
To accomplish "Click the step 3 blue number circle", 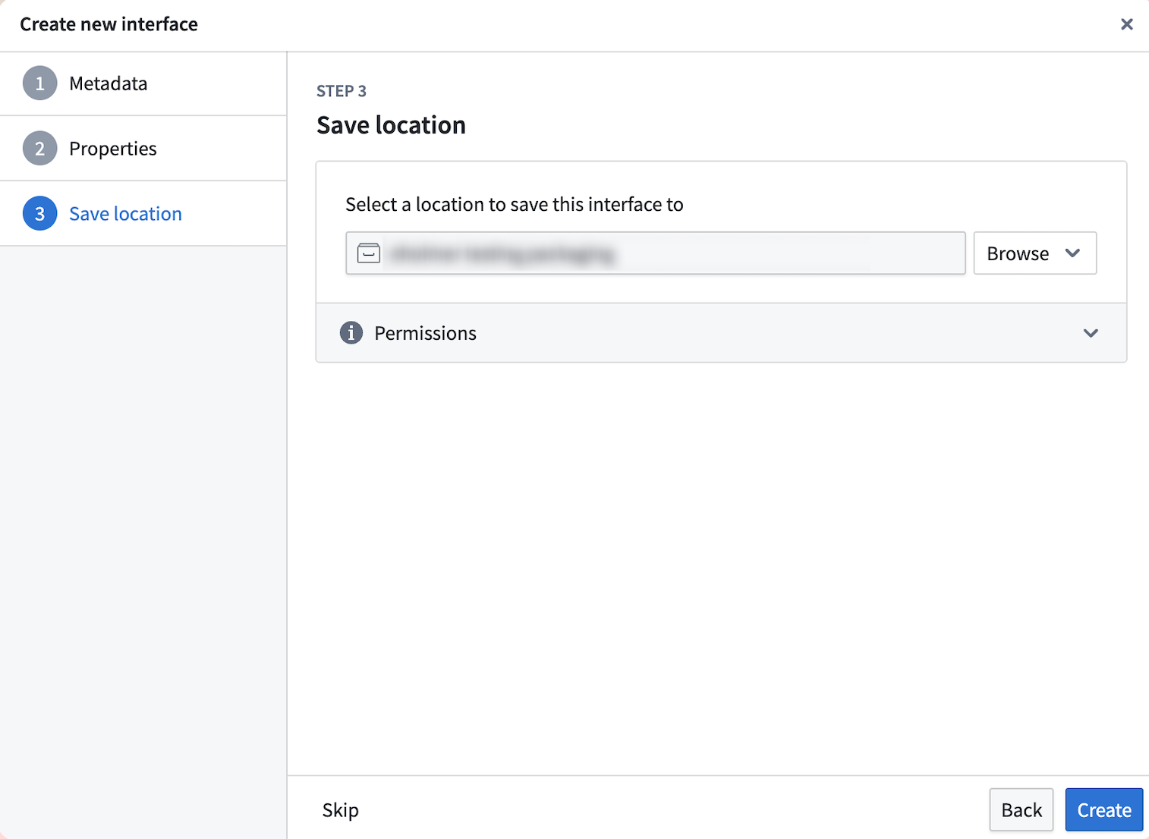I will 40,214.
